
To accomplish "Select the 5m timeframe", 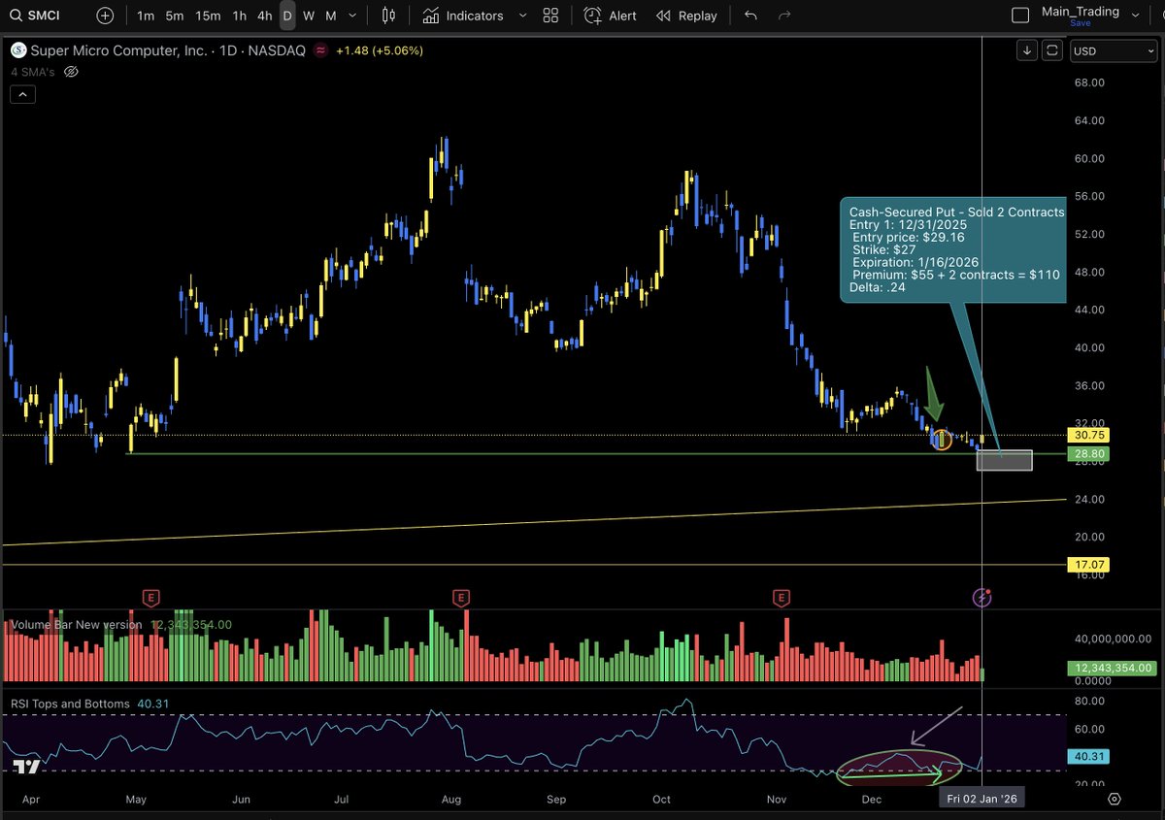I will [175, 16].
